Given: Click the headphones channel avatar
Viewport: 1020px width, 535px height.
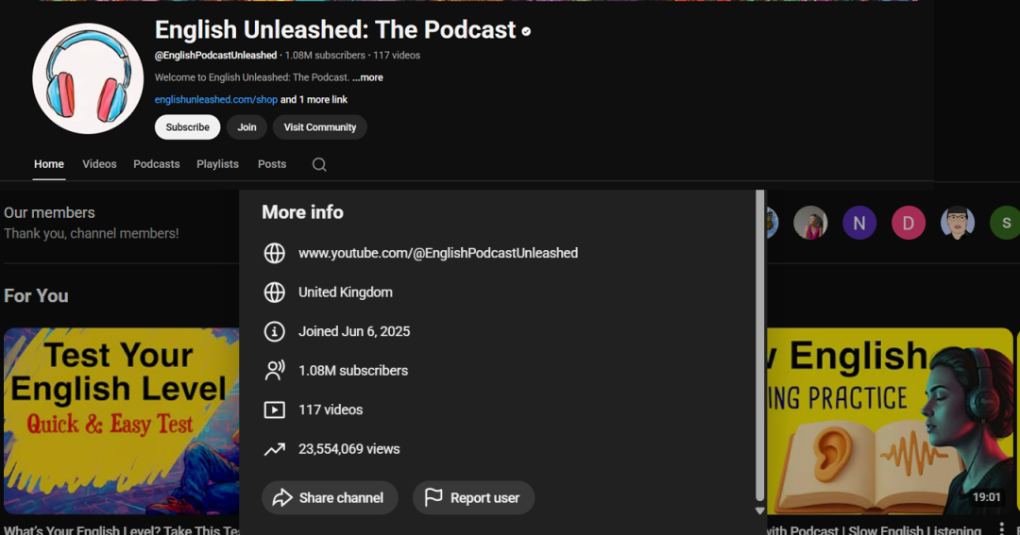Looking at the screenshot, I should [88, 79].
